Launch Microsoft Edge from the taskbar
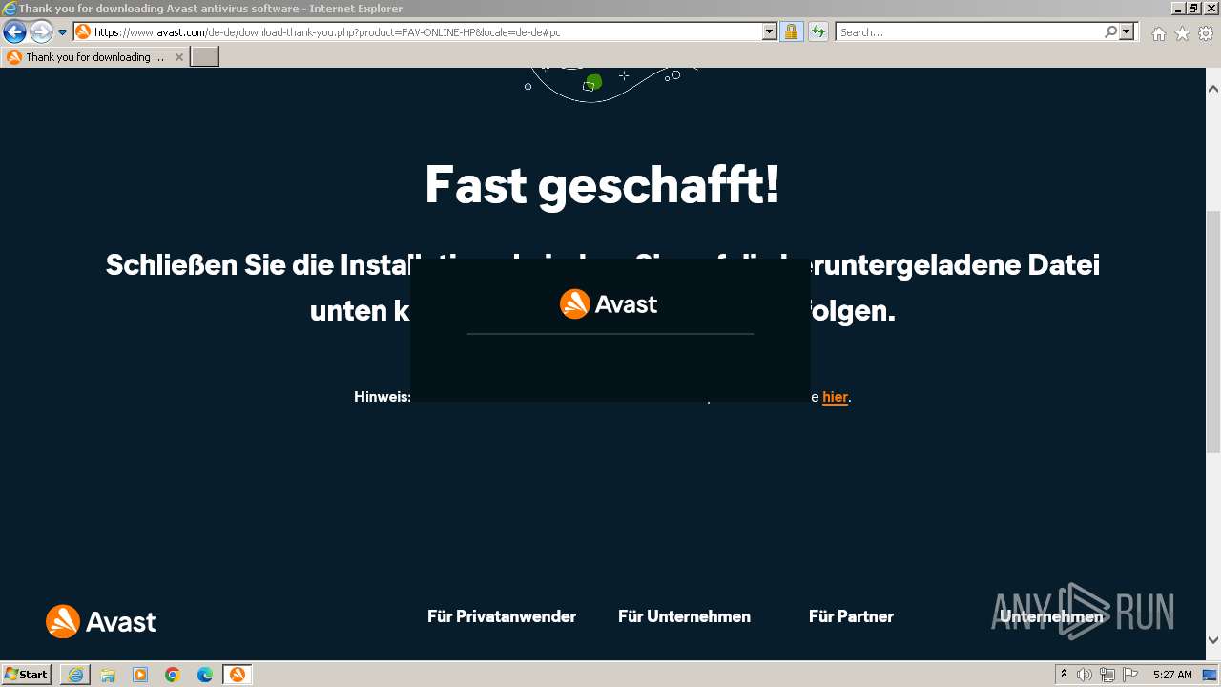The height and width of the screenshot is (687, 1221). (205, 675)
